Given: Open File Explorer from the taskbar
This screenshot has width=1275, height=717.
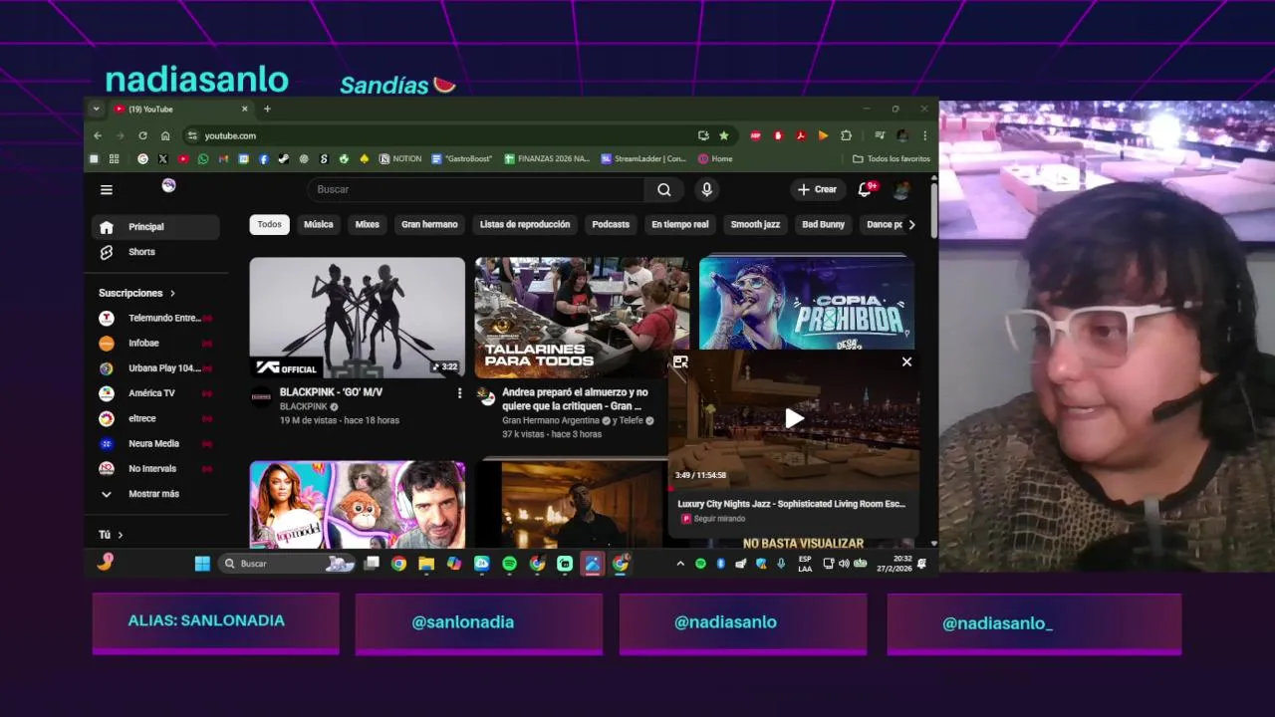Looking at the screenshot, I should pos(426,564).
